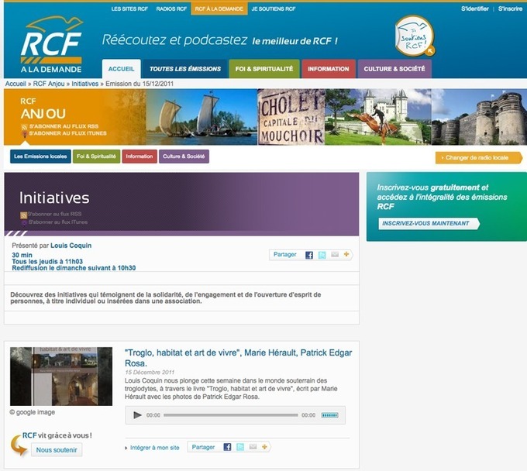Screen dimensions: 527x471
Task: Share the Initiatives show on Facebook
Action: click(309, 255)
